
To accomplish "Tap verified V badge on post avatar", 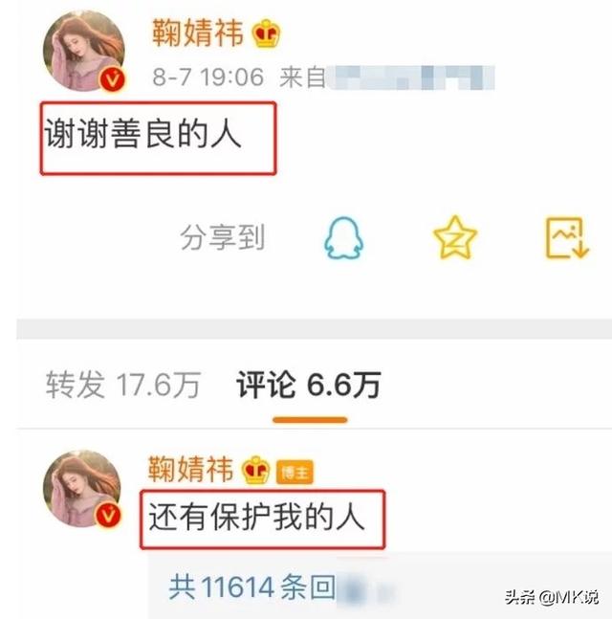I will pos(113,80).
